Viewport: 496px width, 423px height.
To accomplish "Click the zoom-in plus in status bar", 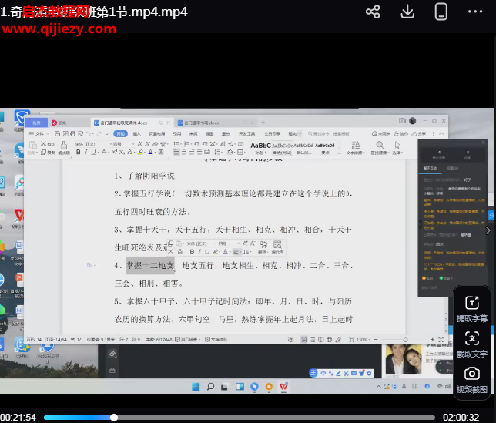I will [x=432, y=340].
